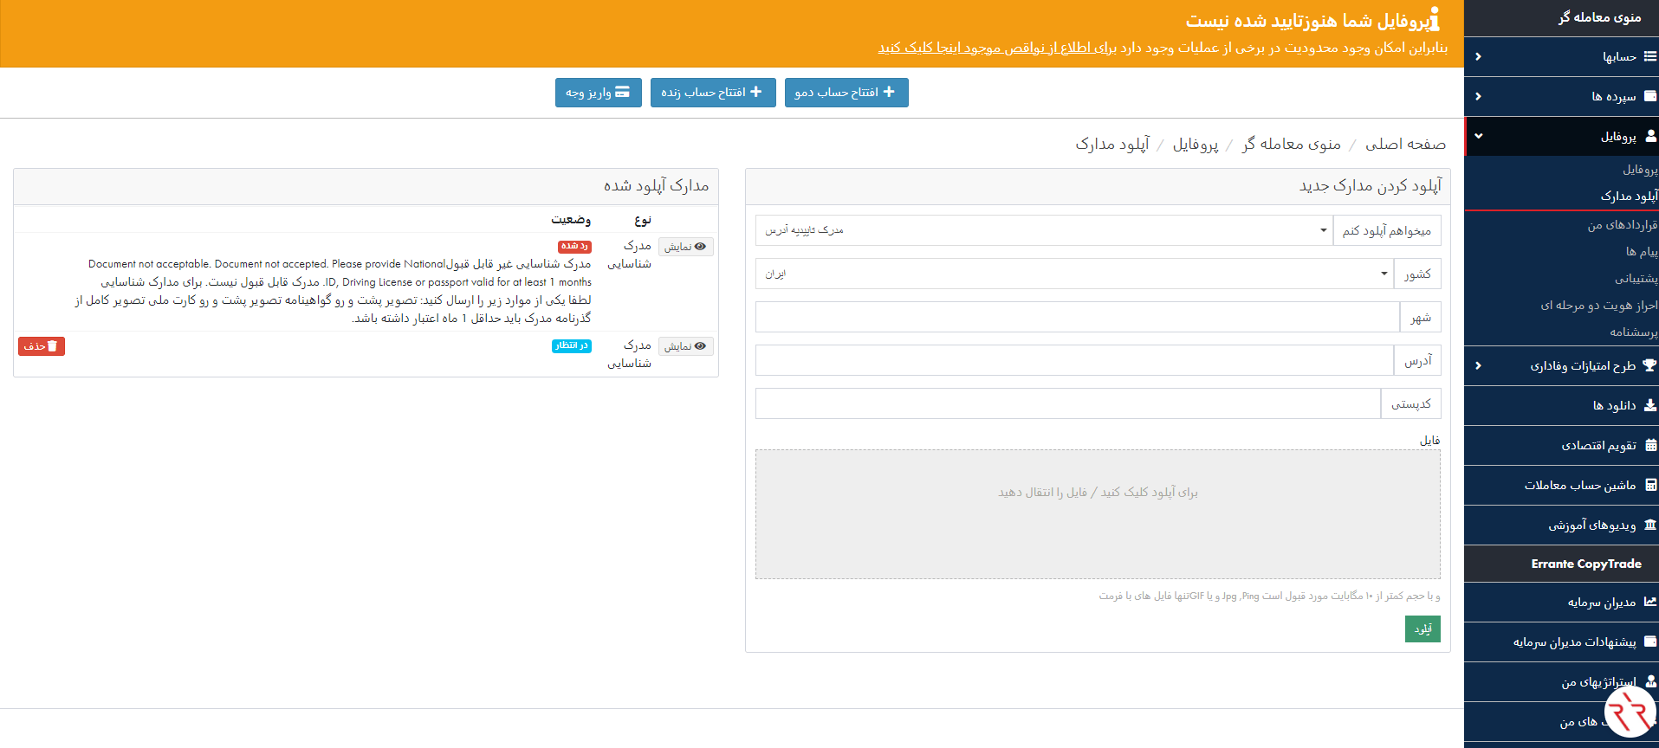Expand the طرح امتیازات وفاداری chevron

coord(1478,365)
